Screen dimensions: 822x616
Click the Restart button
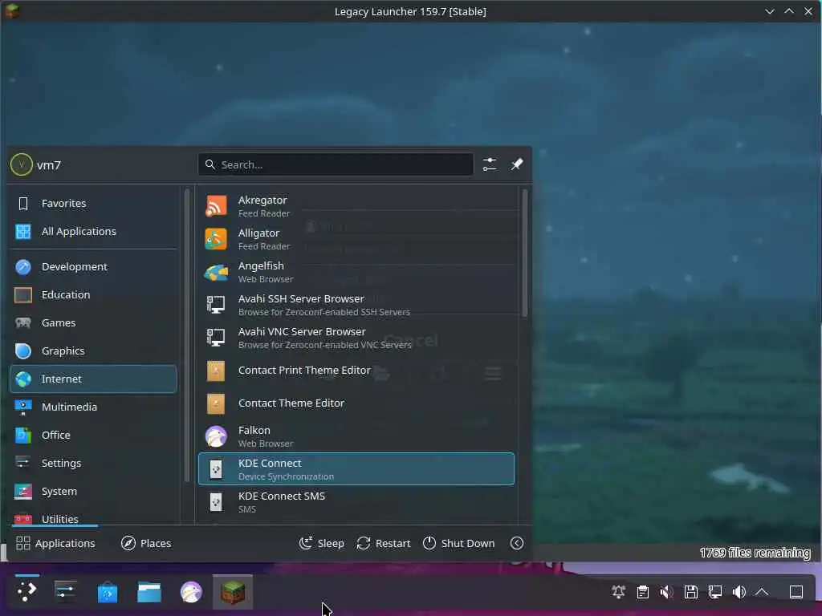[384, 543]
